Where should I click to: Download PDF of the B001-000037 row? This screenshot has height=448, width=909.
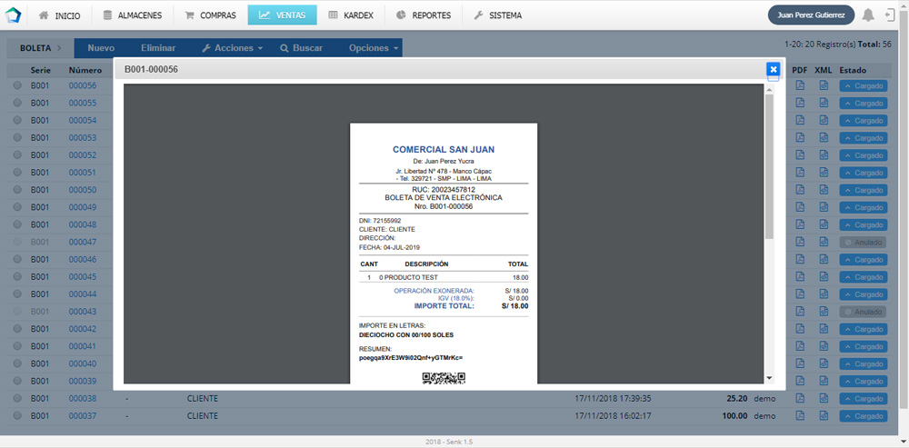[800, 416]
